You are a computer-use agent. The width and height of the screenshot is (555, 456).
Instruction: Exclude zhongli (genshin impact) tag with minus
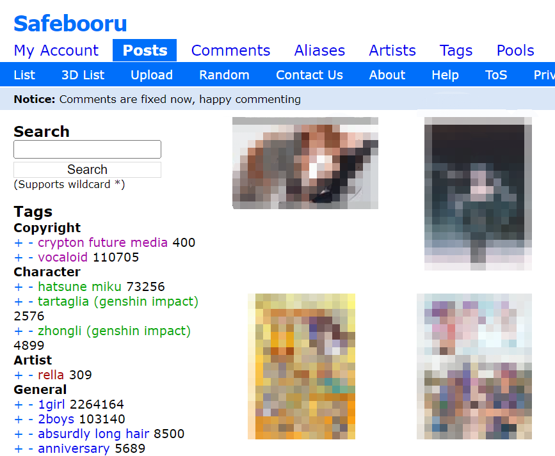click(x=31, y=331)
